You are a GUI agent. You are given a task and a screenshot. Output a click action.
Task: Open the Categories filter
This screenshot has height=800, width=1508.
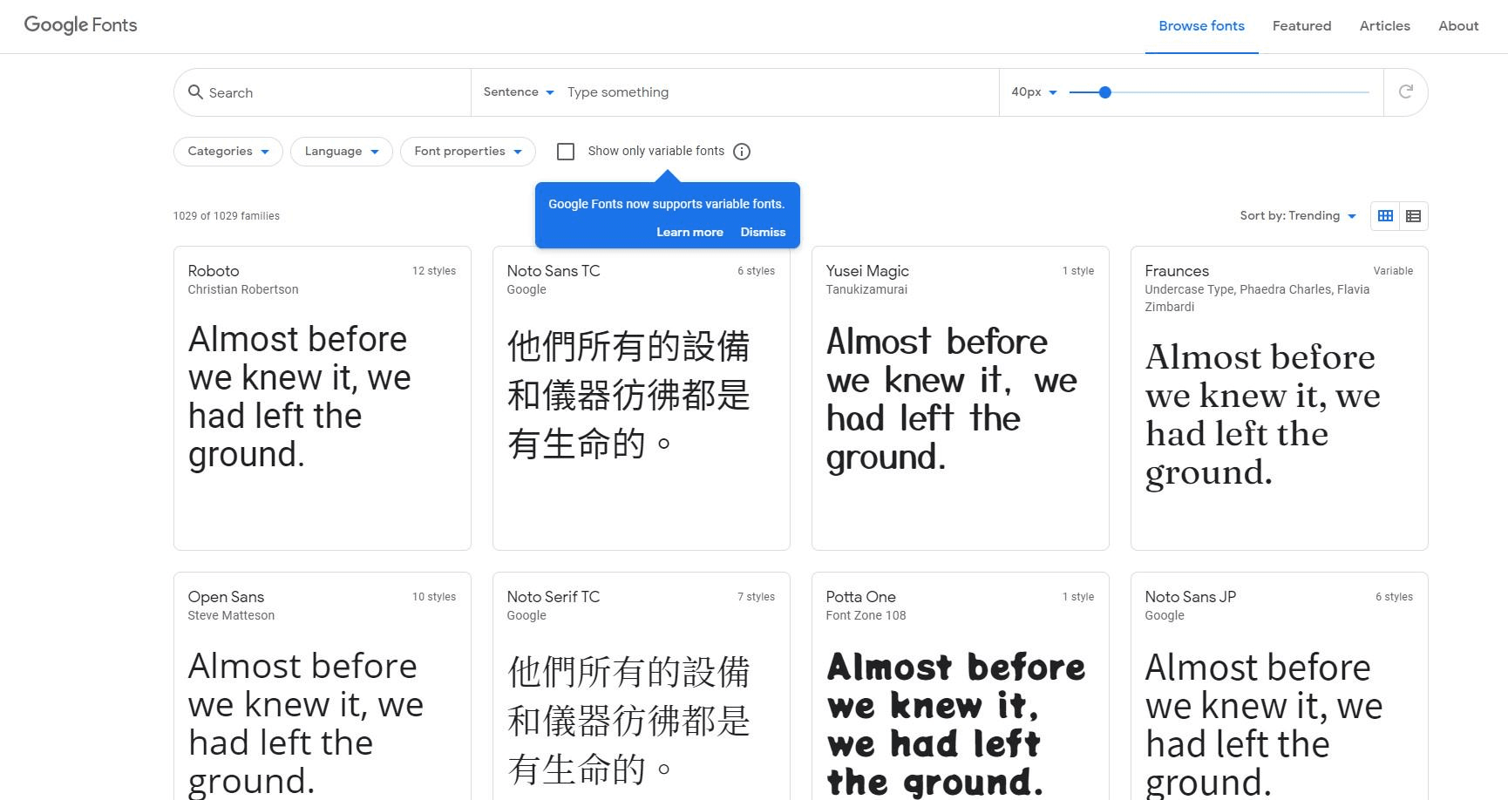[x=227, y=151]
